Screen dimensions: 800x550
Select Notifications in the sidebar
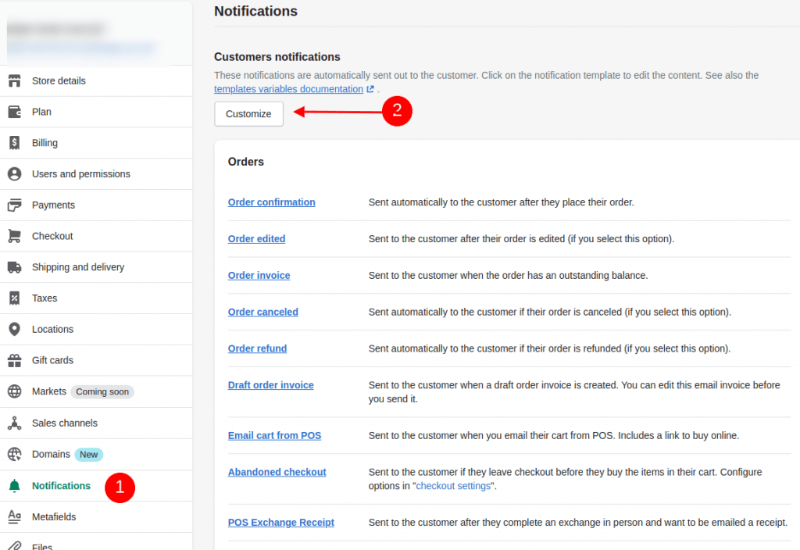[x=96, y=486]
